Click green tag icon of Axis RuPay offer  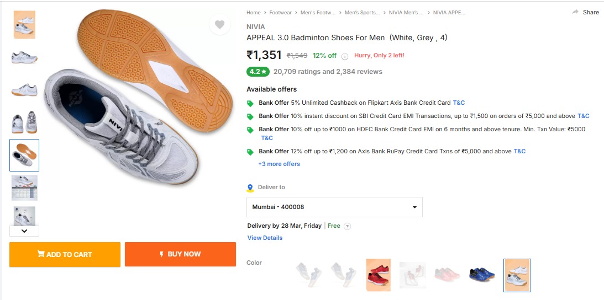[x=250, y=152]
